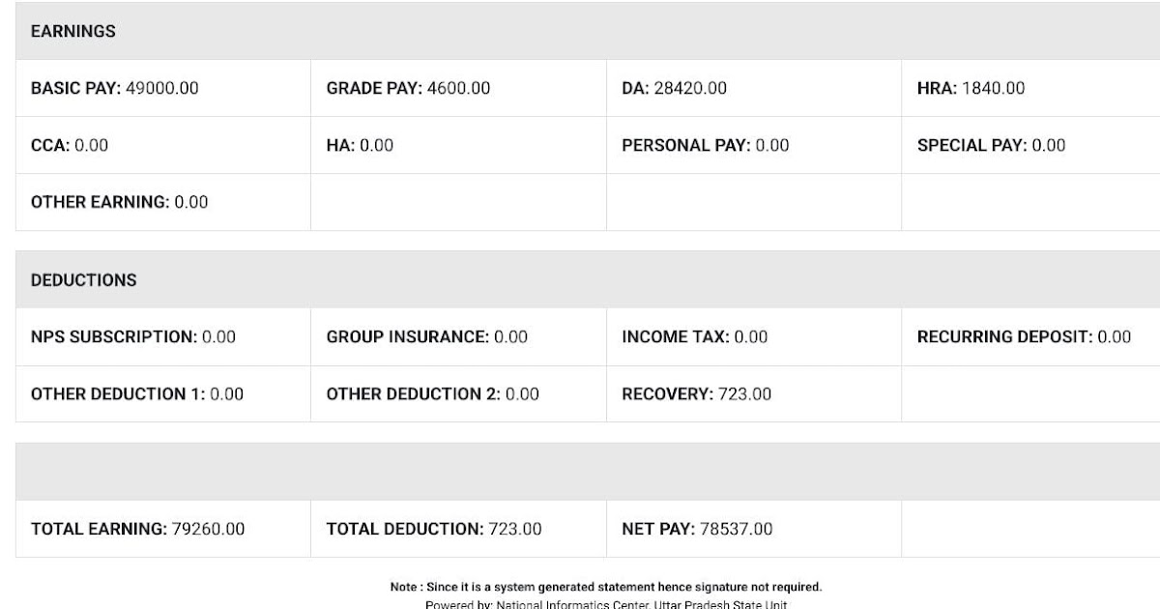This screenshot has width=1160, height=609.
Task: Click the DEDUCTIONS section header
Action: coord(84,280)
